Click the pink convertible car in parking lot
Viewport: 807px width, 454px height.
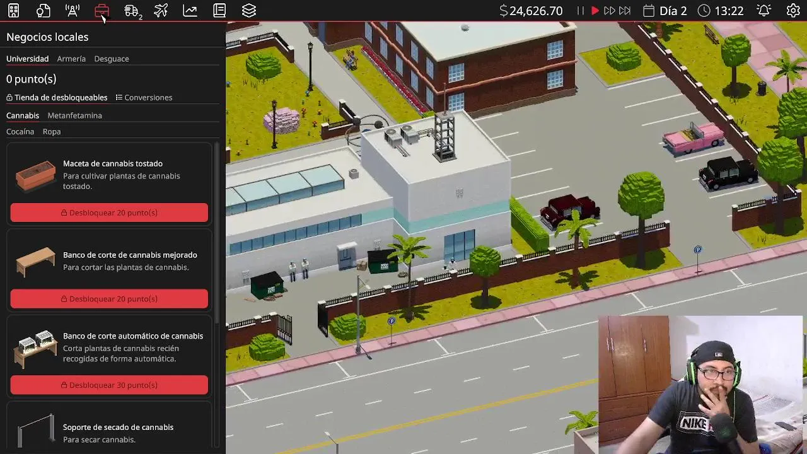pos(694,137)
